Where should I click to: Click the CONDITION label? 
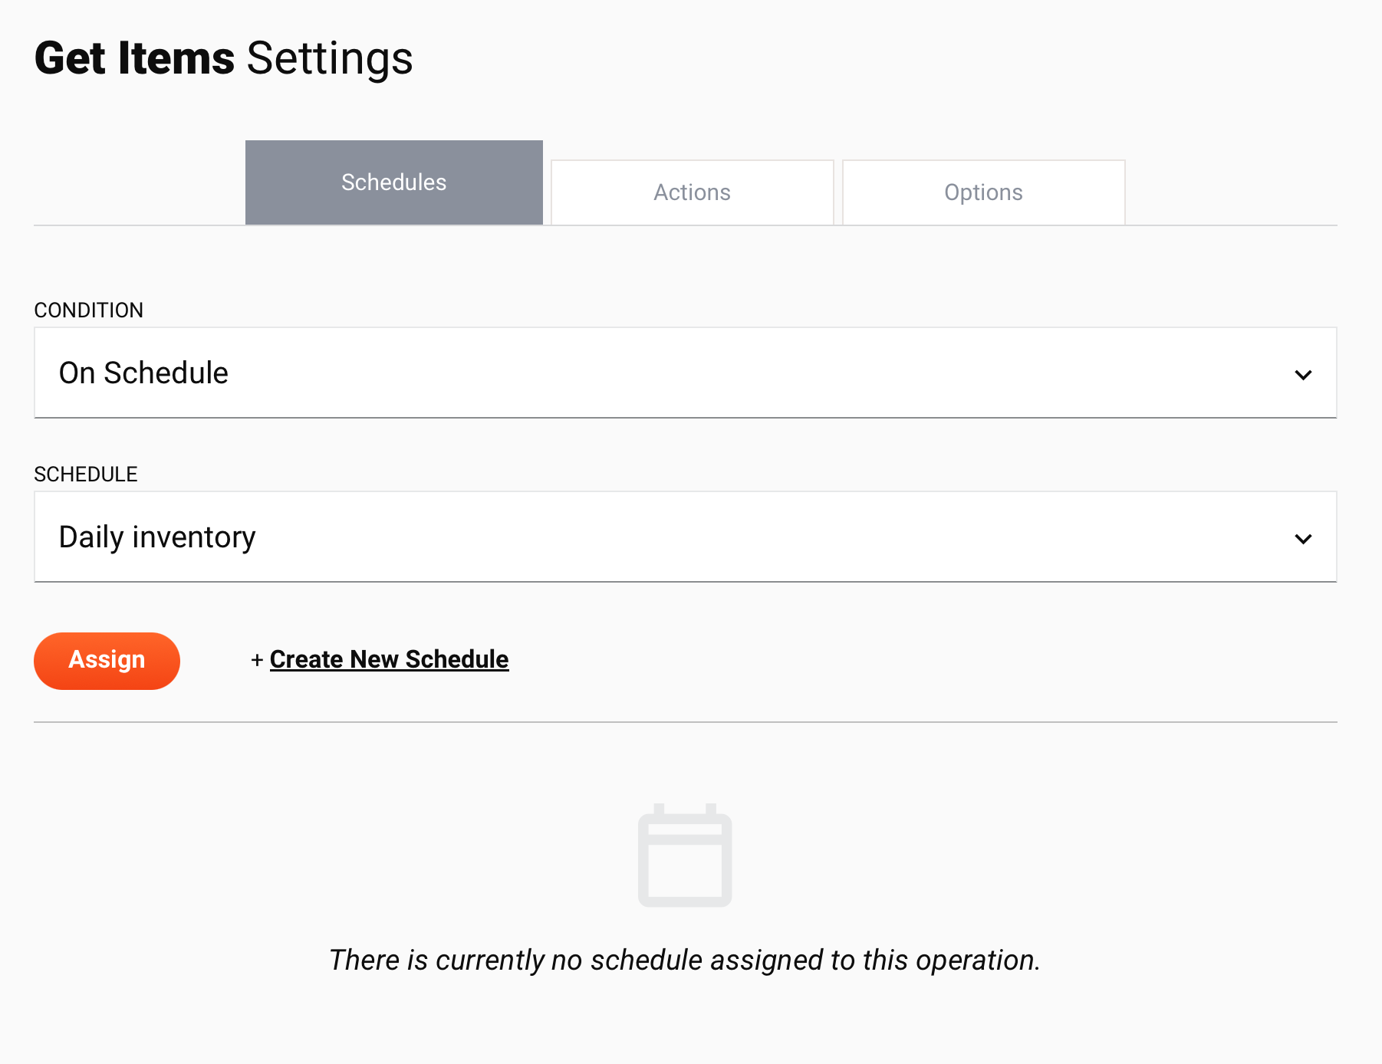tap(88, 310)
